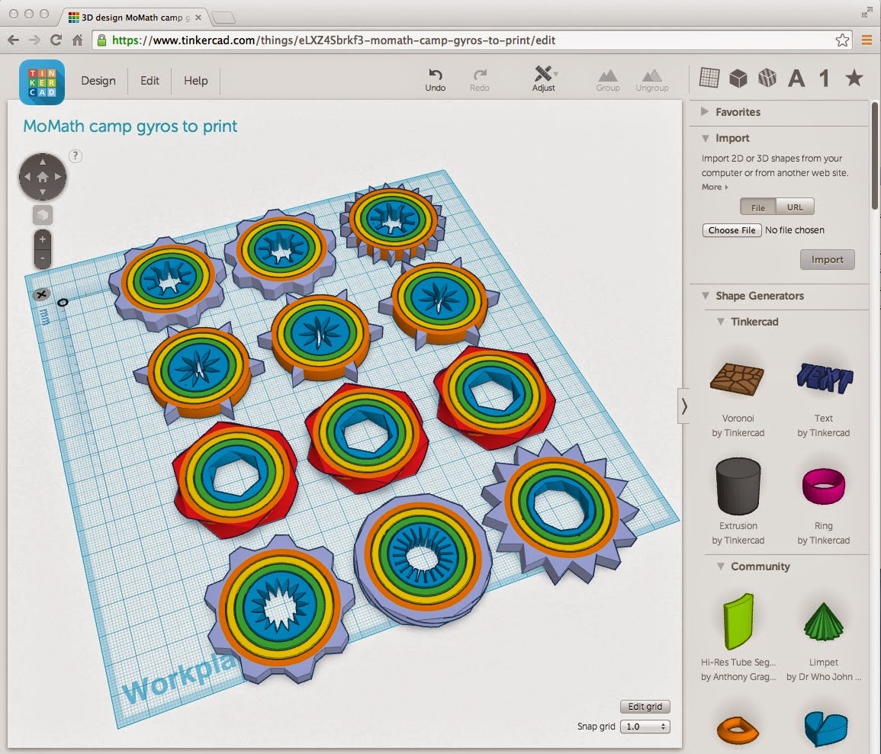The image size is (881, 754).
Task: Click the browser back arrow
Action: click(x=14, y=40)
